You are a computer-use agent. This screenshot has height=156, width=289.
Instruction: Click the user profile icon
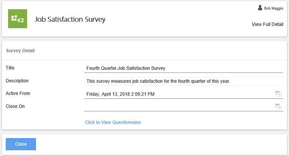click(260, 8)
